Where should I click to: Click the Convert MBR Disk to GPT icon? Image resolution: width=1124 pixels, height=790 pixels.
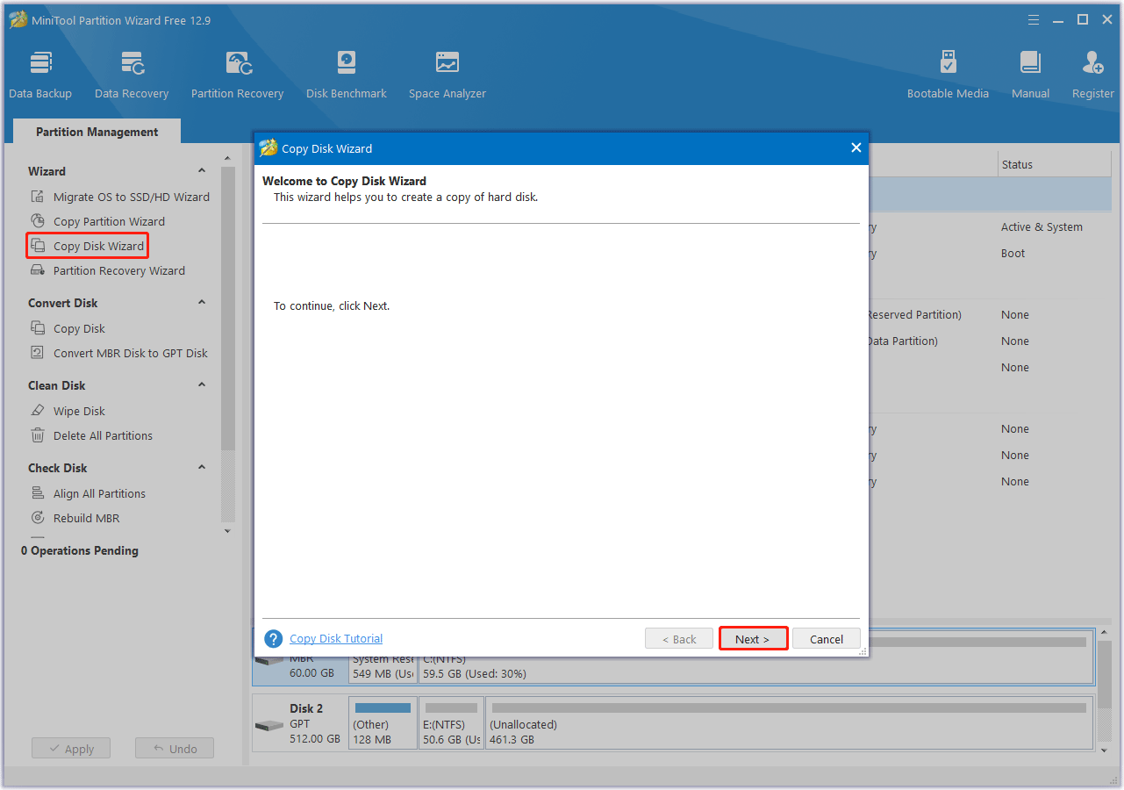click(38, 353)
